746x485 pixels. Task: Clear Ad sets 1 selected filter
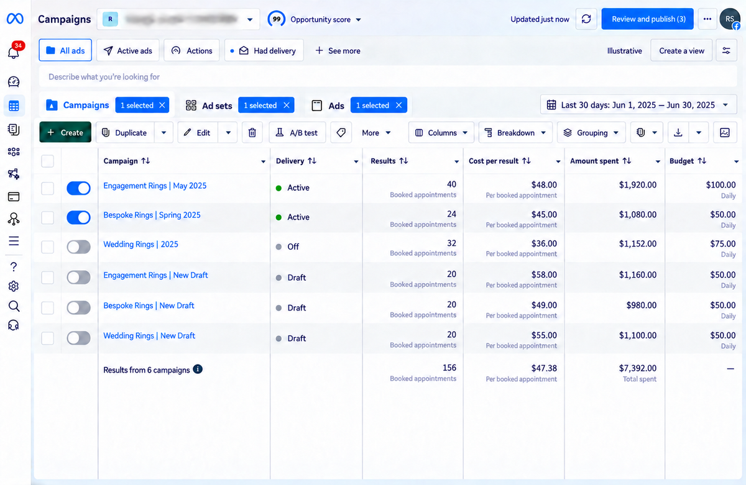287,106
